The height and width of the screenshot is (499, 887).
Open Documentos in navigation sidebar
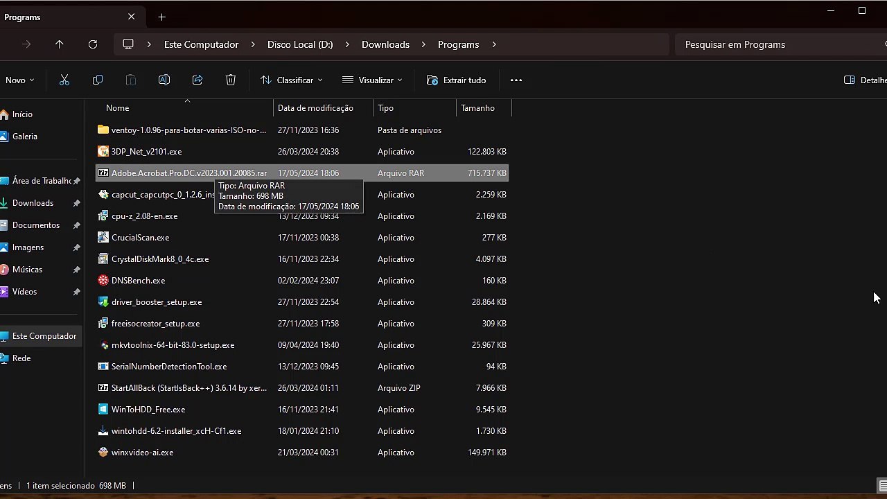35,225
